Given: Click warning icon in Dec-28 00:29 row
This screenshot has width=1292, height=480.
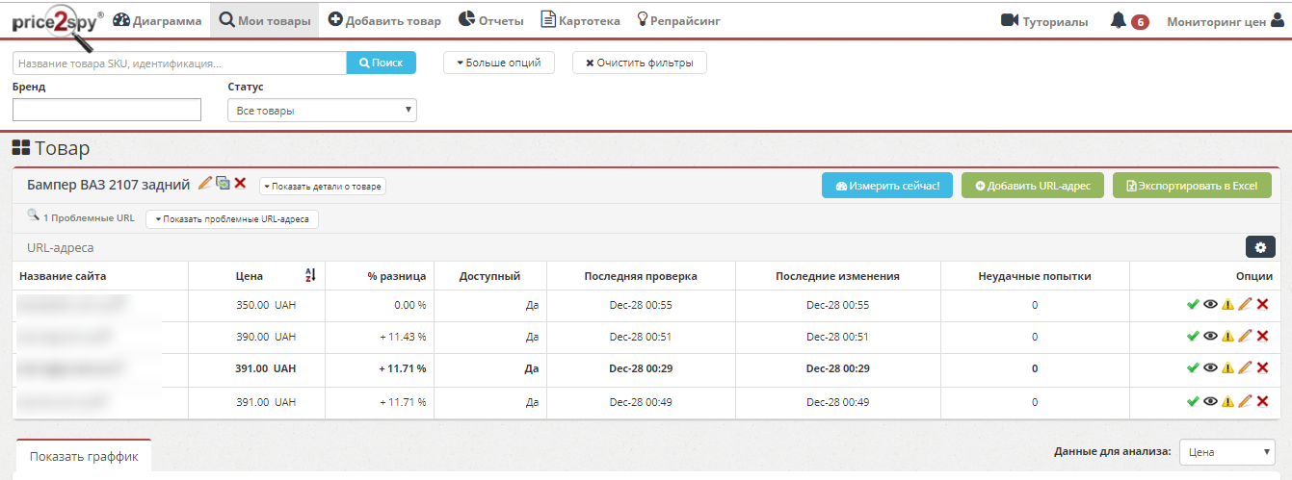Looking at the screenshot, I should (1227, 368).
